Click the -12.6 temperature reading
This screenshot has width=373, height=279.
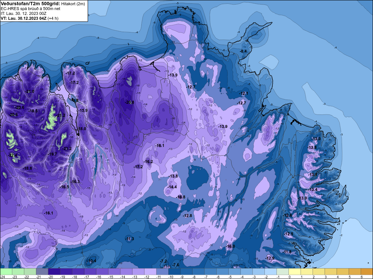(287, 215)
